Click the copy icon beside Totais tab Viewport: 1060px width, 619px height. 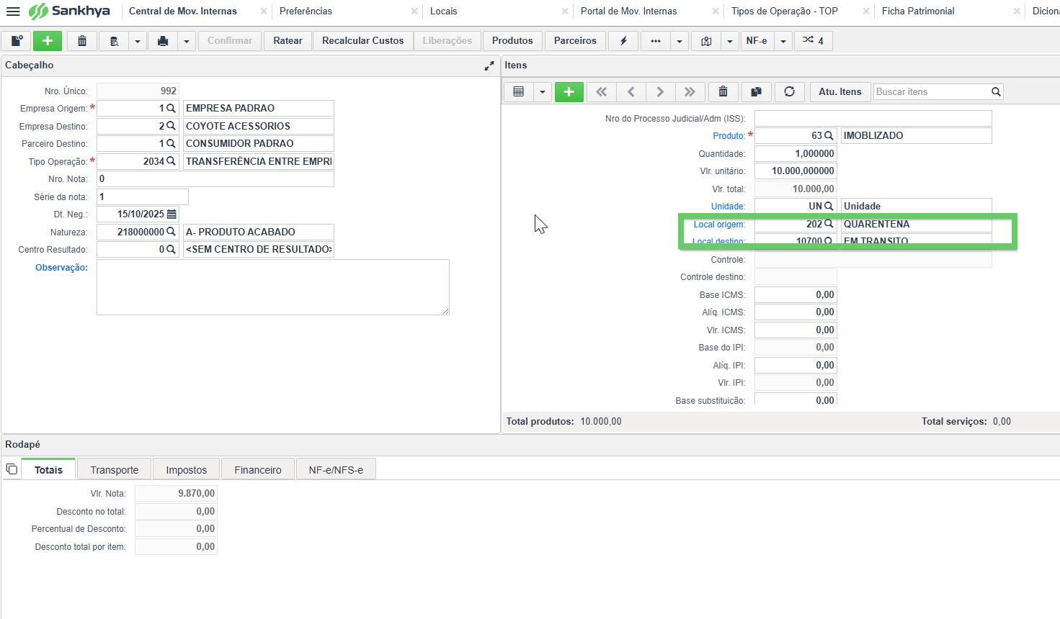[12, 469]
